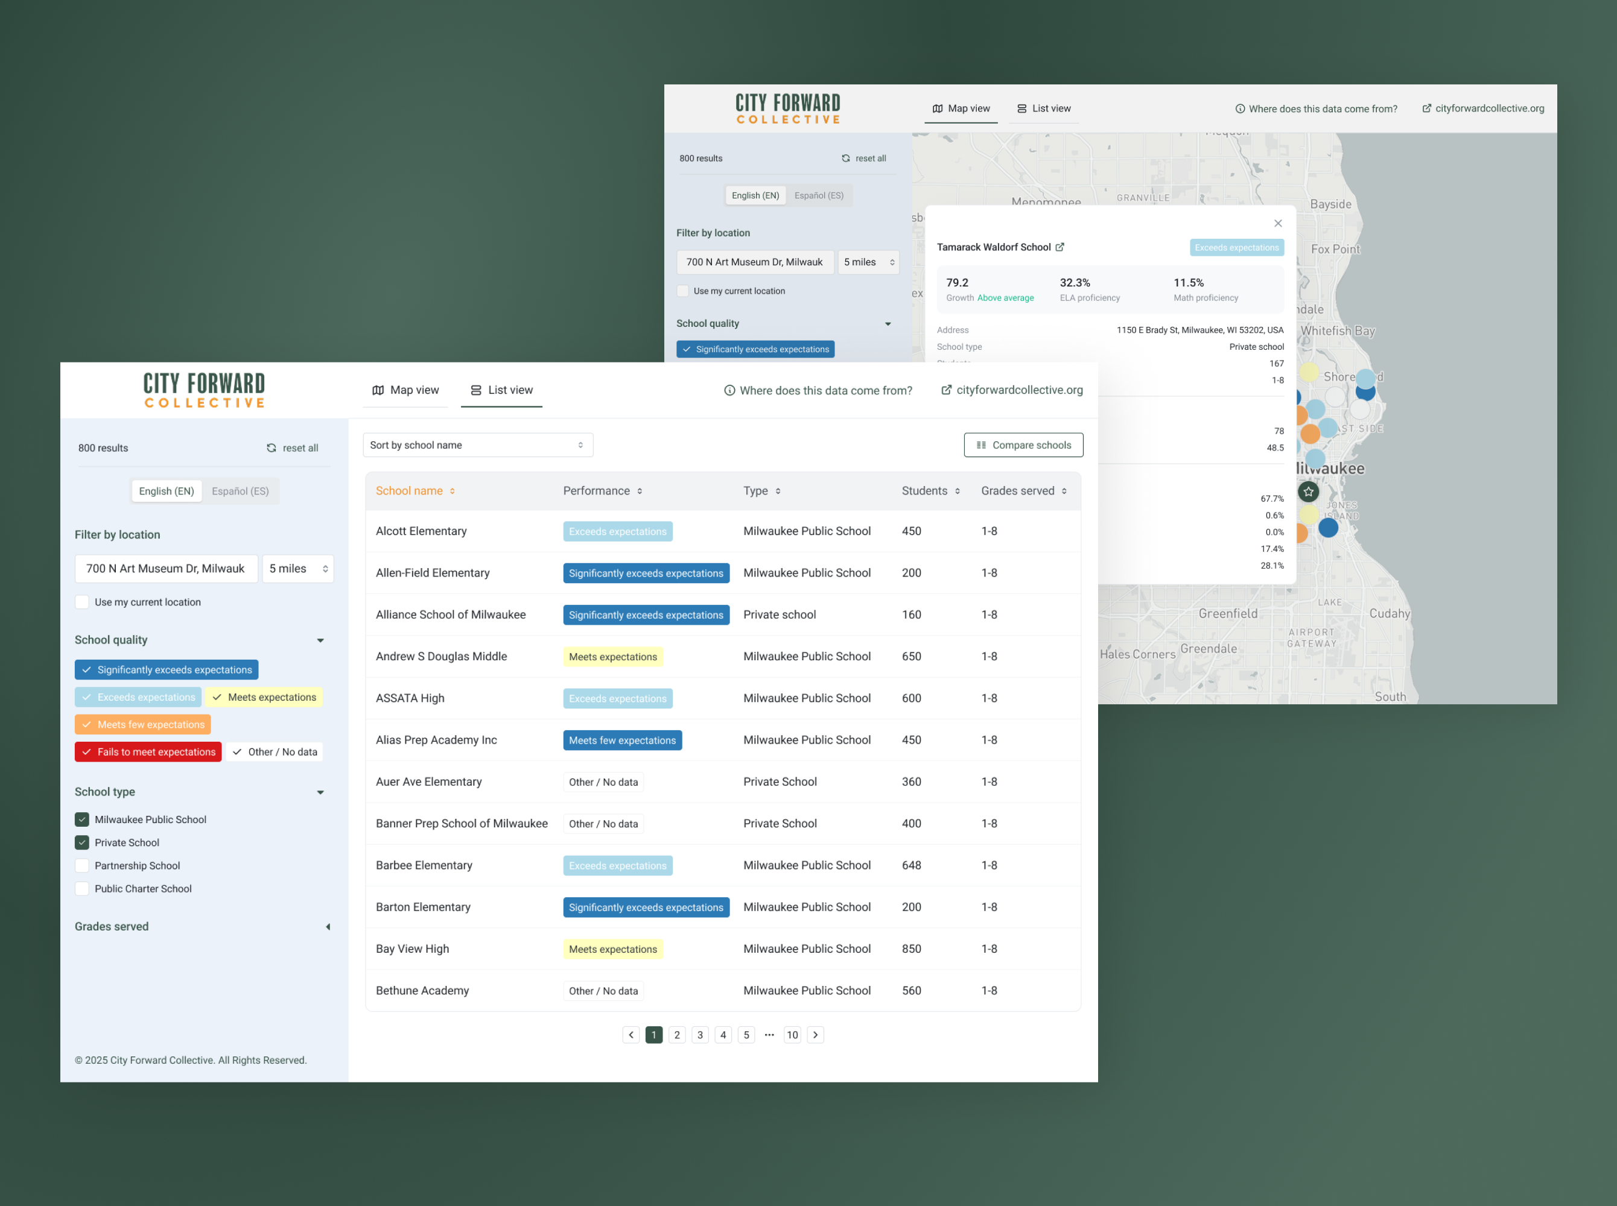The width and height of the screenshot is (1617, 1206).
Task: Click external link icon beside Tamarack Waldorf School
Action: coord(1059,247)
